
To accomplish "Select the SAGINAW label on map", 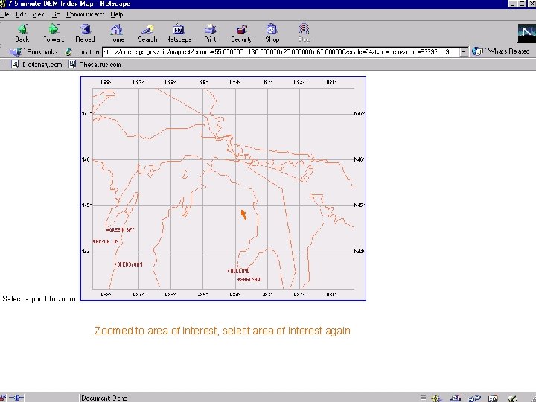I will click(x=249, y=279).
